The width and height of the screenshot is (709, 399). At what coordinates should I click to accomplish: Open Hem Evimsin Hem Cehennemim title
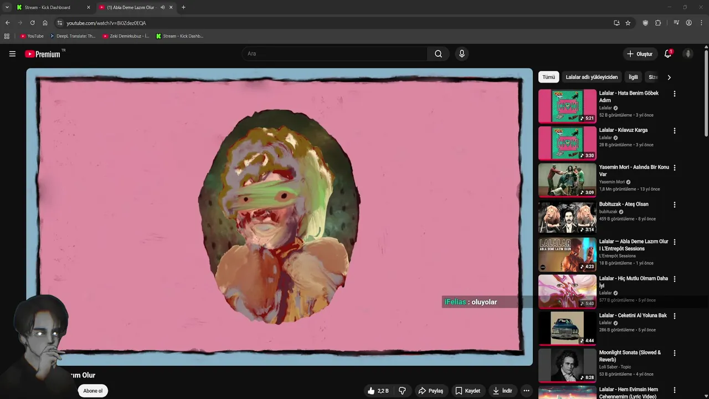pos(629,393)
